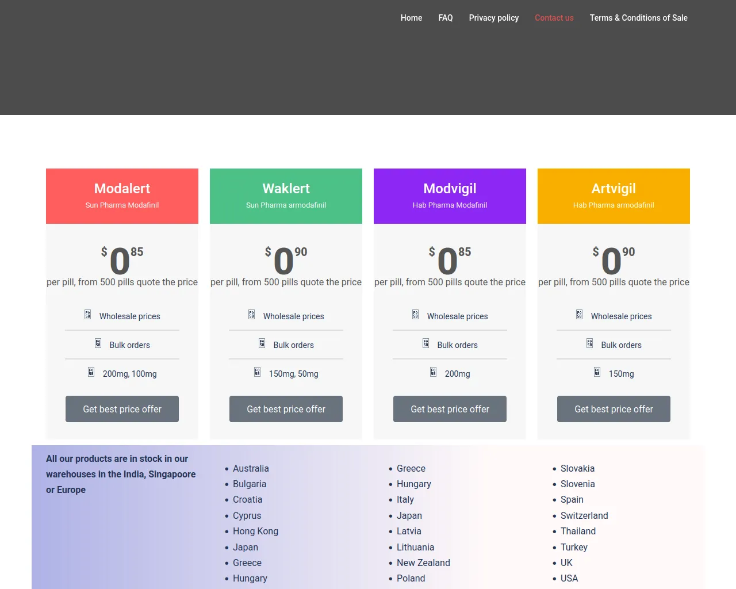Click 'Hong Kong' in the country list
Image resolution: width=736 pixels, height=589 pixels.
pos(255,531)
